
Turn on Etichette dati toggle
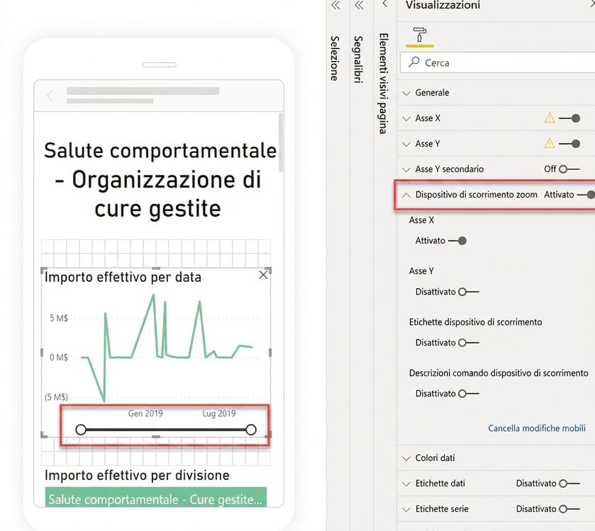[569, 484]
